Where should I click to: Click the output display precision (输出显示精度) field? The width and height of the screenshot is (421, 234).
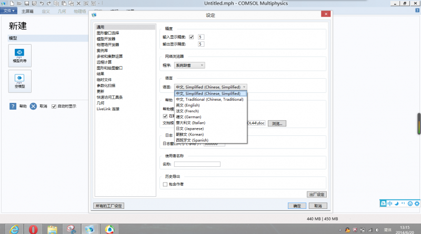coord(201,44)
